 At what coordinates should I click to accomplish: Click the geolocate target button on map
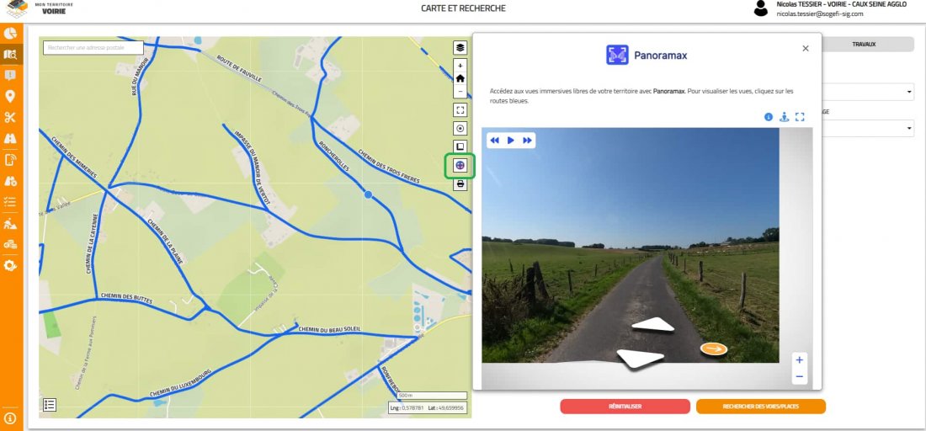460,129
